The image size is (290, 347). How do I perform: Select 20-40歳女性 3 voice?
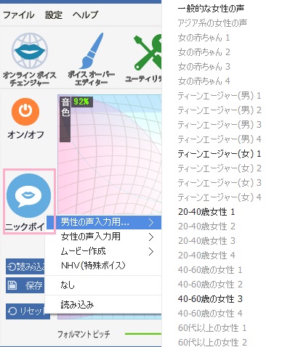pyautogui.click(x=206, y=241)
